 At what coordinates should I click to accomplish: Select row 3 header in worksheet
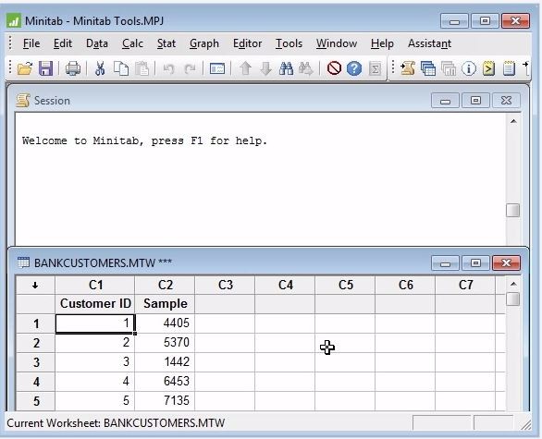35,362
